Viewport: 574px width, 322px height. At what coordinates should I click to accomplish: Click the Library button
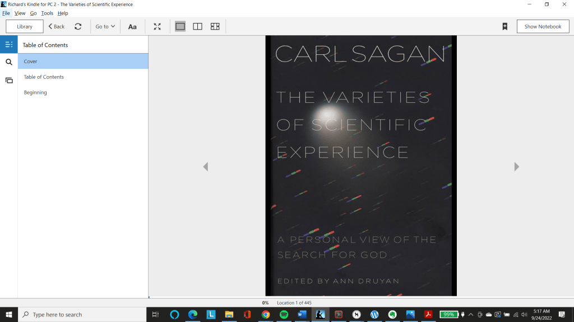tap(25, 26)
